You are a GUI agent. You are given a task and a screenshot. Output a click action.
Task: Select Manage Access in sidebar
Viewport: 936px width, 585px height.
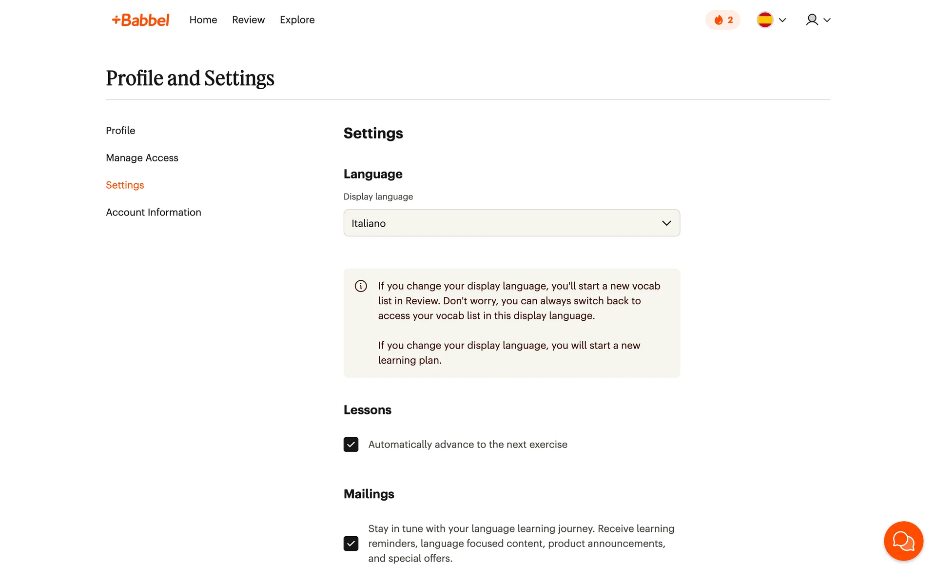coord(142,158)
